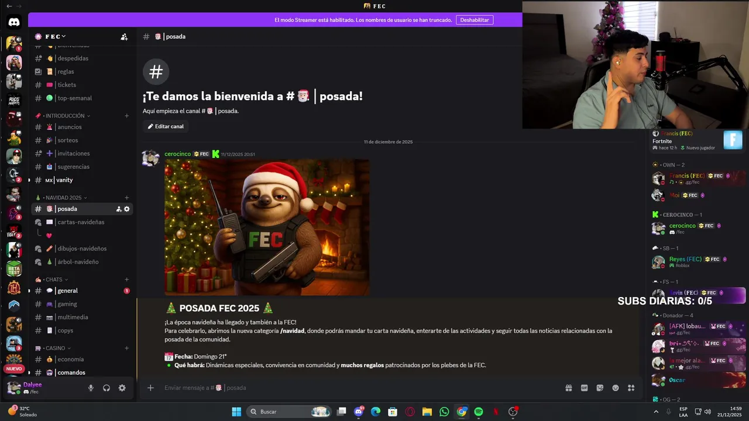Open the Rico Muerto server icon
The width and height of the screenshot is (749, 421).
[x=14, y=100]
